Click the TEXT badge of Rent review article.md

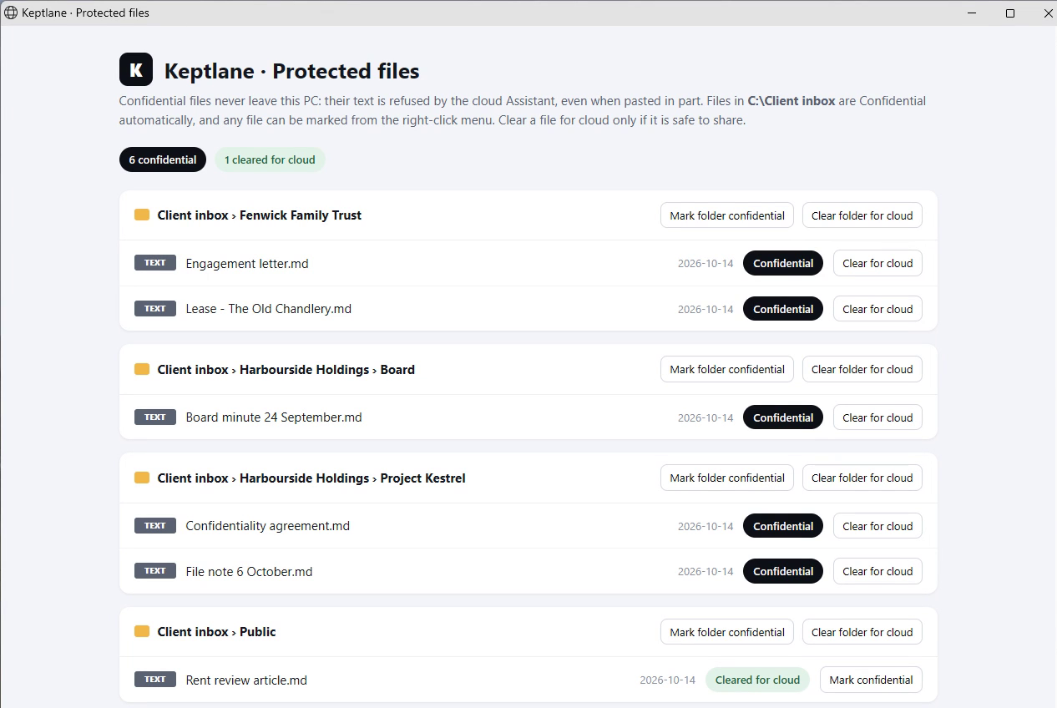click(155, 679)
